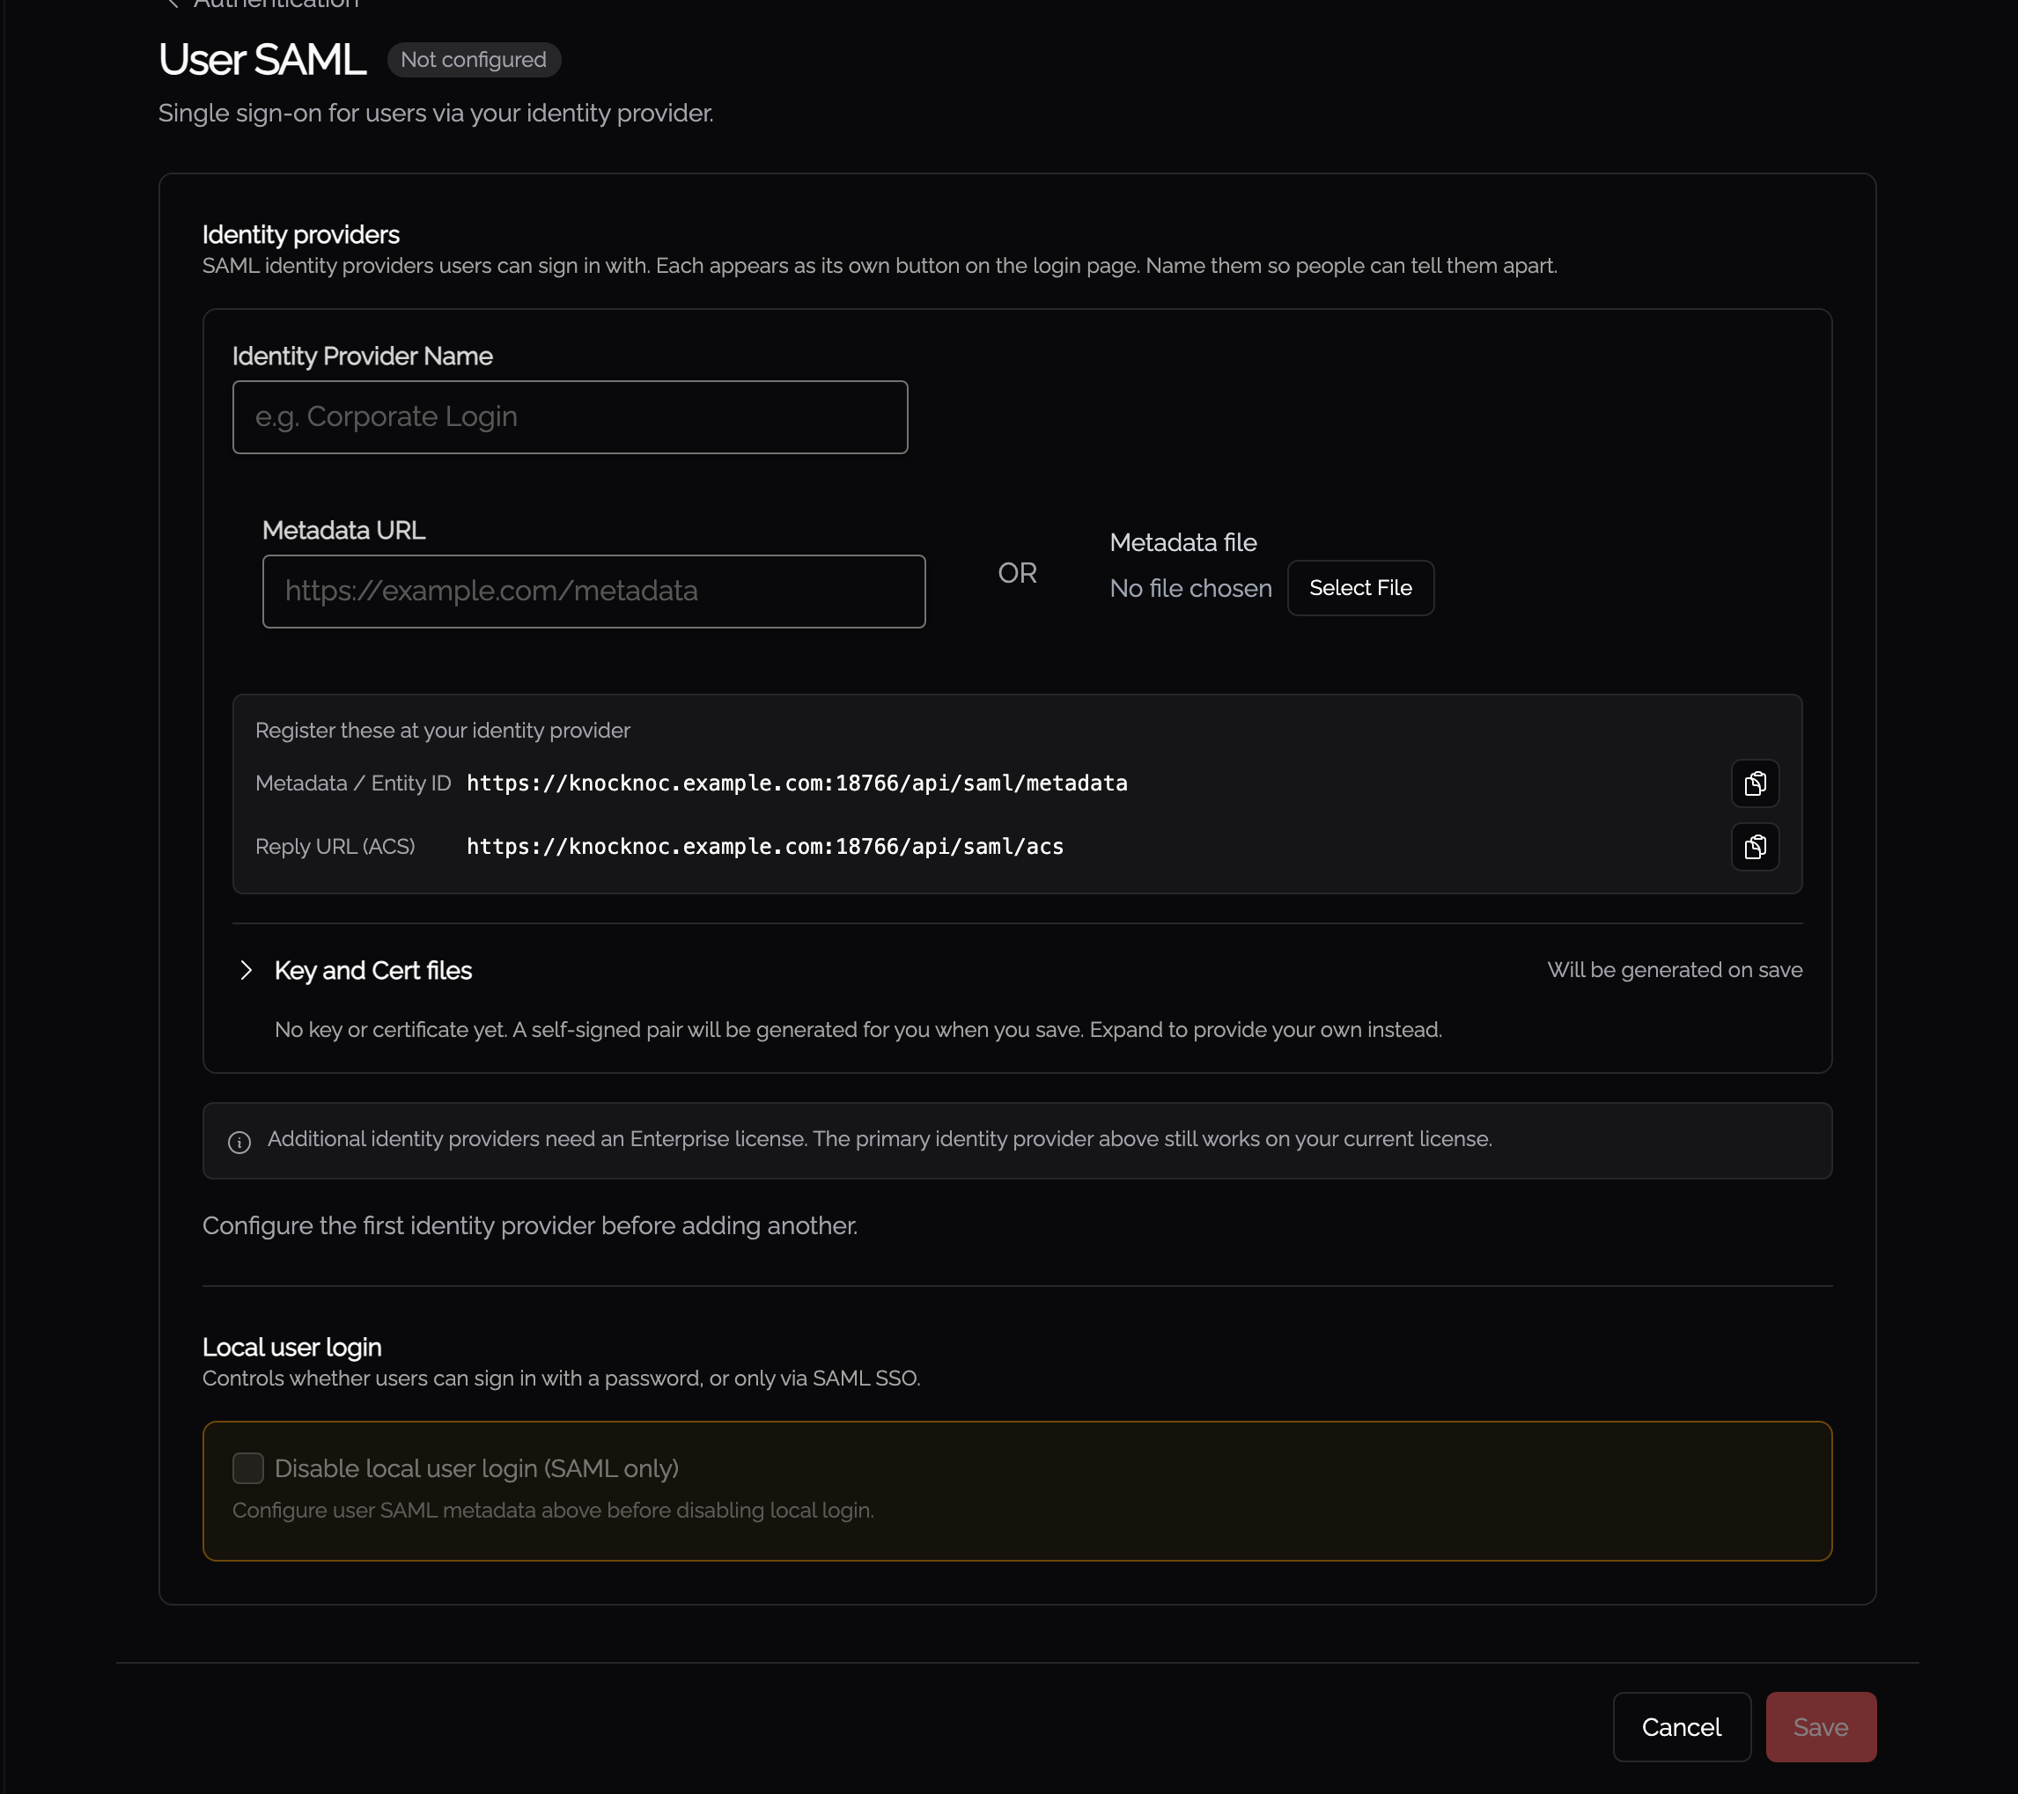Click the info icon beside Enterprise license notice
Screen dimensions: 2018x1794
[x=239, y=1142]
